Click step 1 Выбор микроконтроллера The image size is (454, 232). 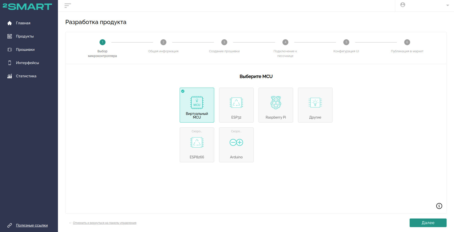(x=102, y=49)
